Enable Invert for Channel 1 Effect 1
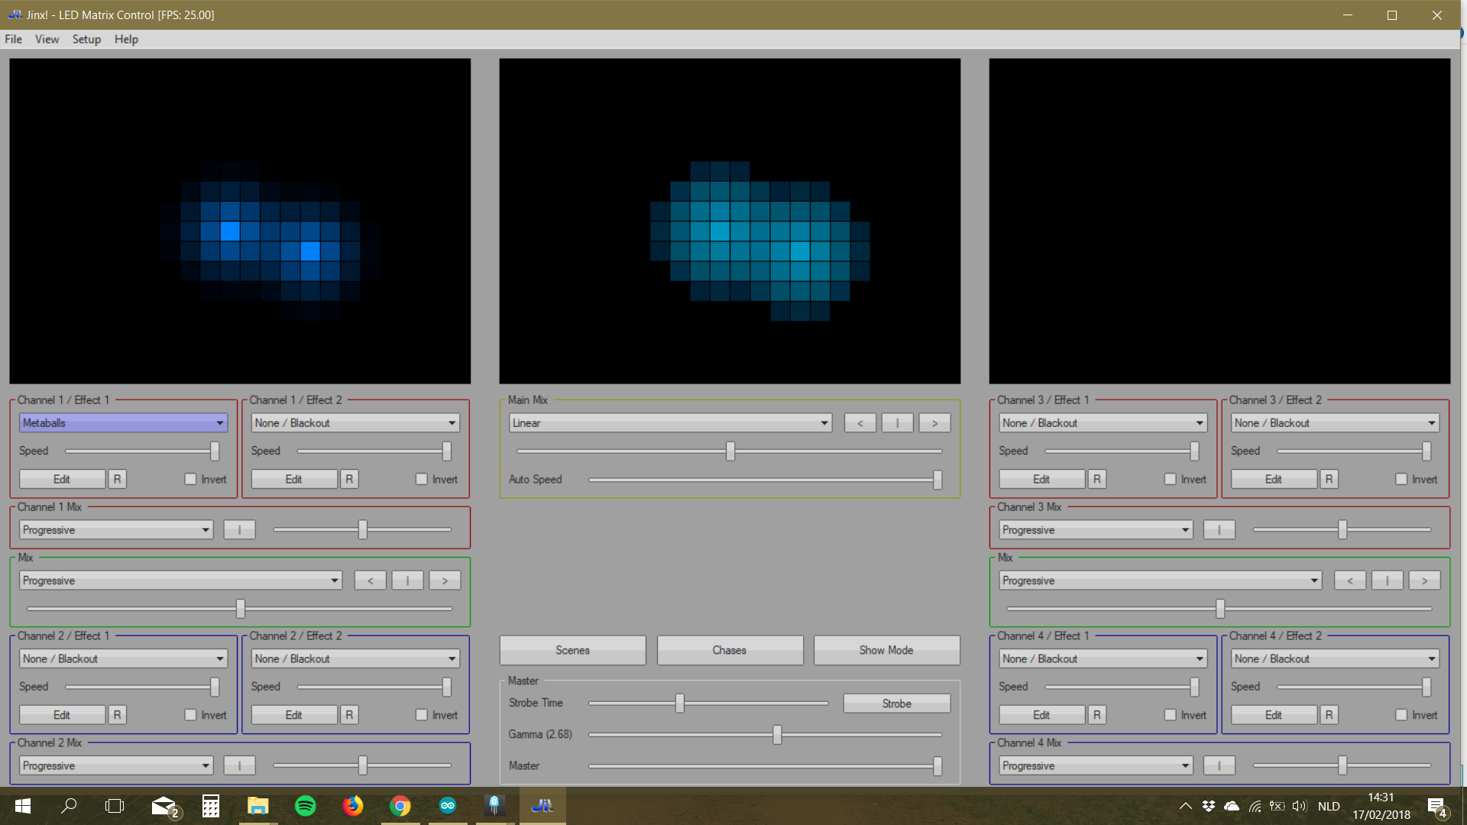This screenshot has height=825, width=1467. pyautogui.click(x=190, y=479)
